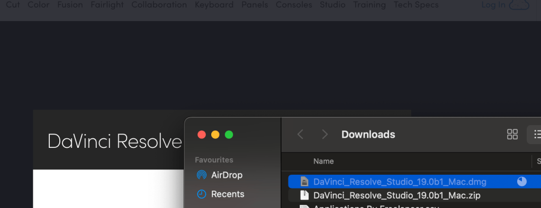Go to the Fusion tab on the website
The width and height of the screenshot is (541, 208).
(70, 4)
